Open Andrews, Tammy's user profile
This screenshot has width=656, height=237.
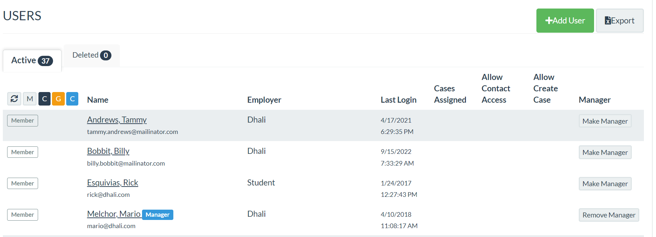[x=117, y=120]
